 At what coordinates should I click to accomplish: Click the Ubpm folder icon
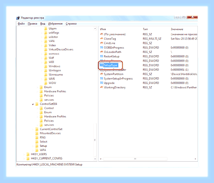46,29
